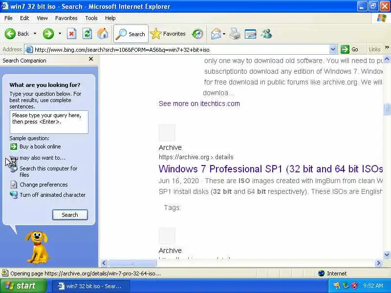The image size is (391, 293).
Task: Click the Search Companion query text box
Action: click(x=49, y=122)
